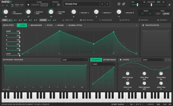Click the envelope's first peak node

click(x=60, y=31)
